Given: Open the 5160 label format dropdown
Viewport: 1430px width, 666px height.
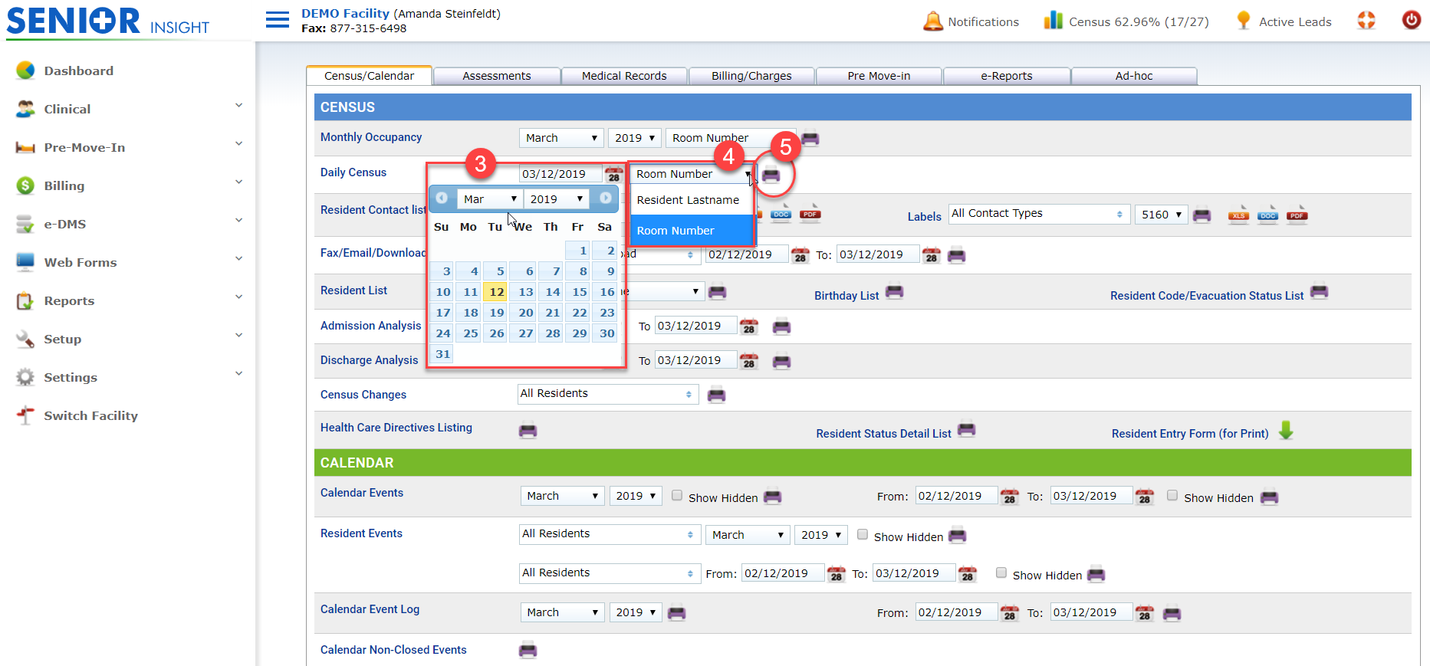Looking at the screenshot, I should coord(1161,215).
